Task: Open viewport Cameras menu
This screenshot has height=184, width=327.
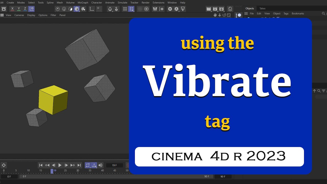Action: [x=19, y=15]
